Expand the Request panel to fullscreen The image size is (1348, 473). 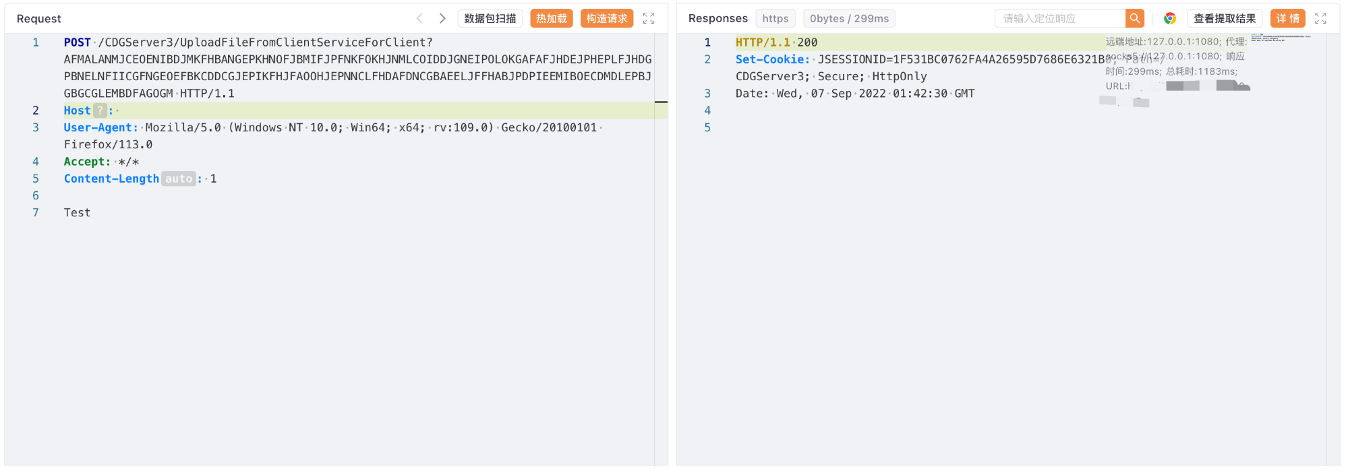click(649, 18)
